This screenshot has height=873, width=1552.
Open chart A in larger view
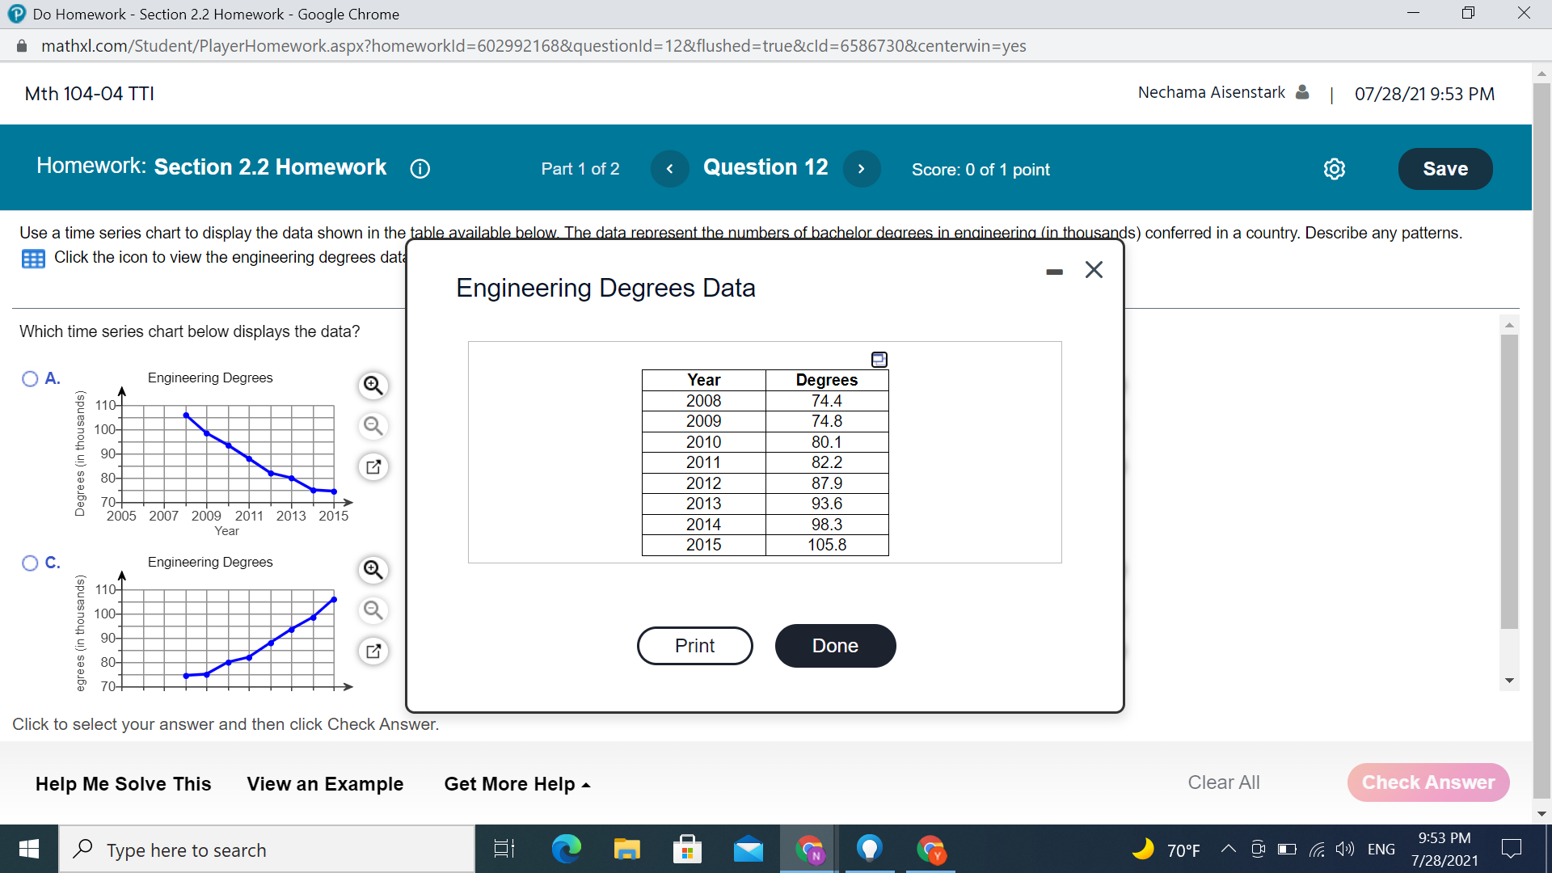(x=373, y=466)
